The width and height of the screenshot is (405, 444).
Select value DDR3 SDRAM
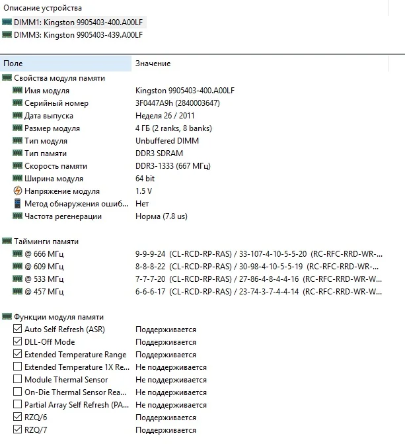click(x=159, y=154)
